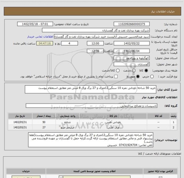
Task: Click need date 1402/05/31 for ناودانی آهنی
Action: (x=20, y=122)
